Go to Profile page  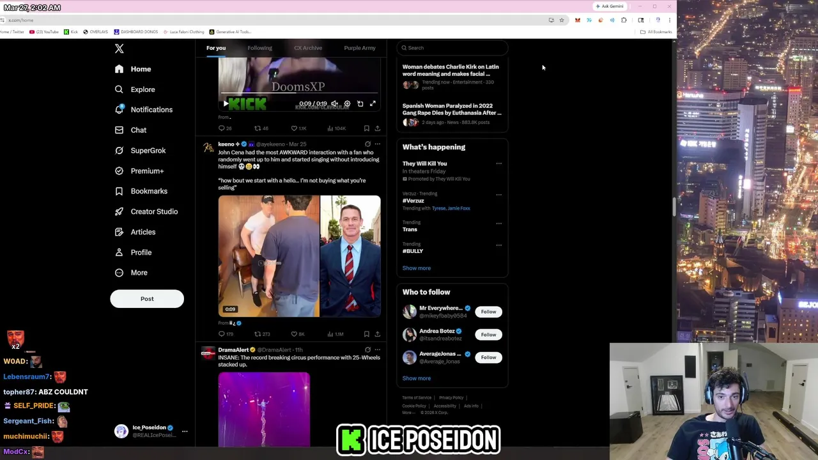point(133,252)
